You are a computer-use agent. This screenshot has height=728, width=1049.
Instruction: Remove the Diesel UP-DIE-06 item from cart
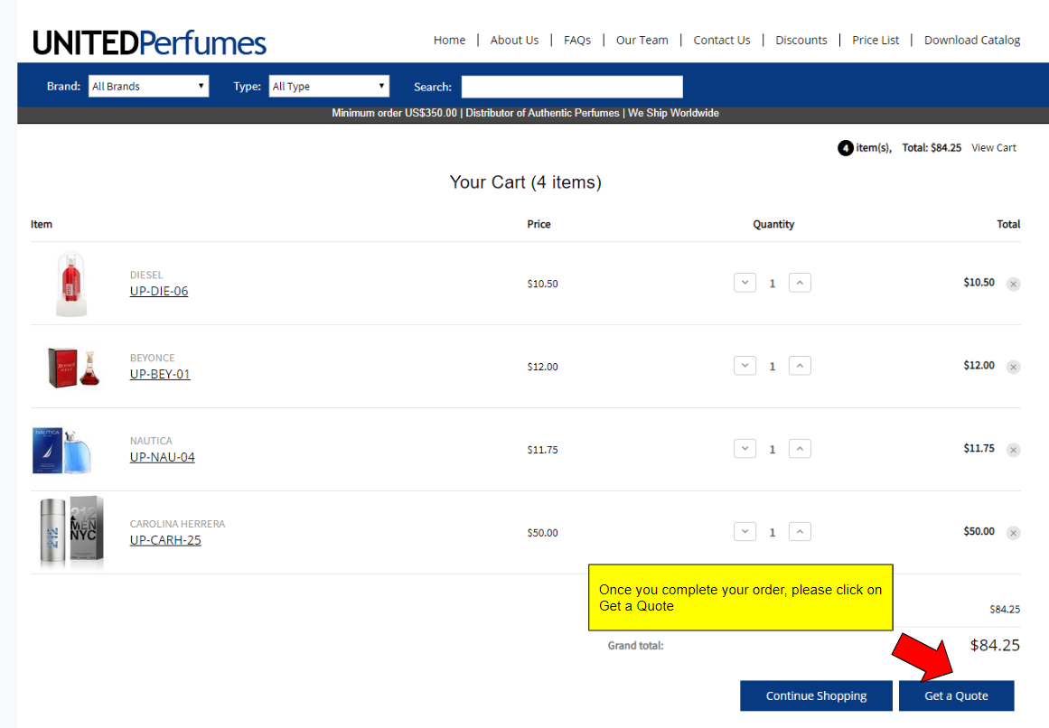(x=1013, y=284)
